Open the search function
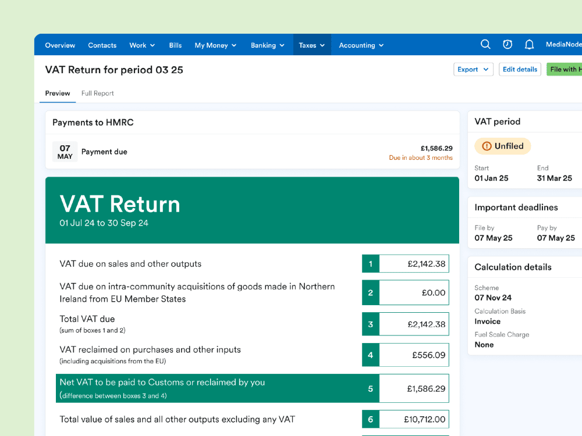Viewport: 582px width, 436px height. pos(485,44)
